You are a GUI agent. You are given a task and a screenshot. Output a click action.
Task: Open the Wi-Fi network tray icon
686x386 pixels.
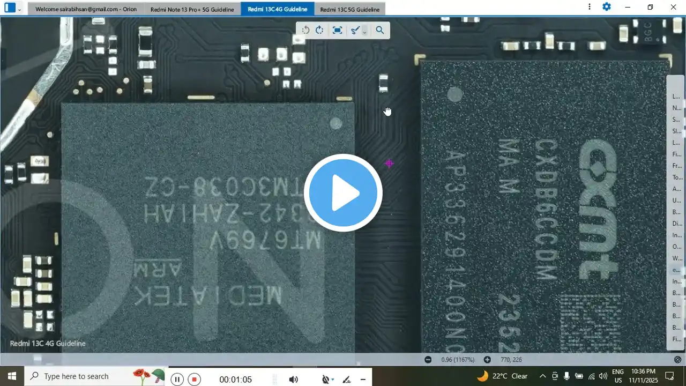[x=592, y=376]
